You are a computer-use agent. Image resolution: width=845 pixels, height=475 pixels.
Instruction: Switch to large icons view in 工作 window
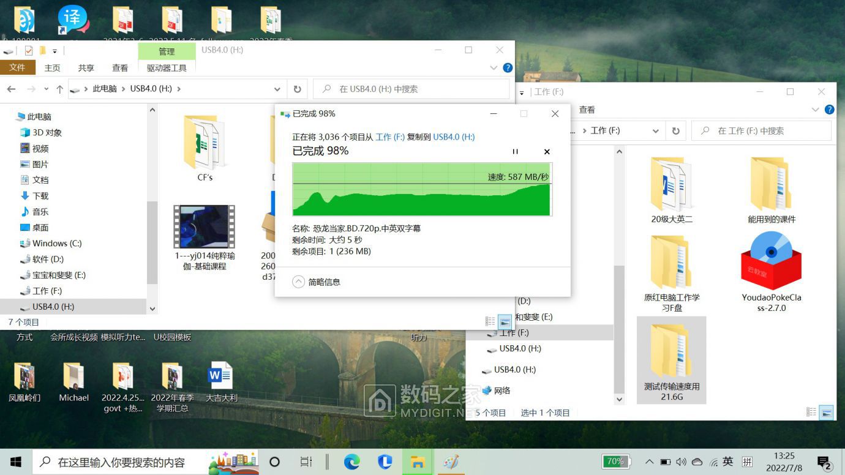(x=827, y=413)
